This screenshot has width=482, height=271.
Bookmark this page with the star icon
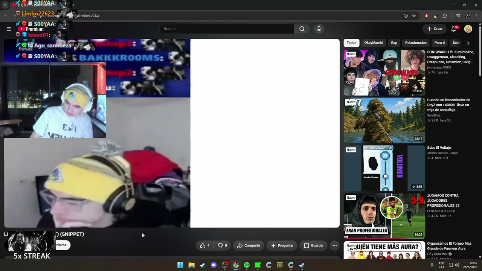pyautogui.click(x=414, y=16)
